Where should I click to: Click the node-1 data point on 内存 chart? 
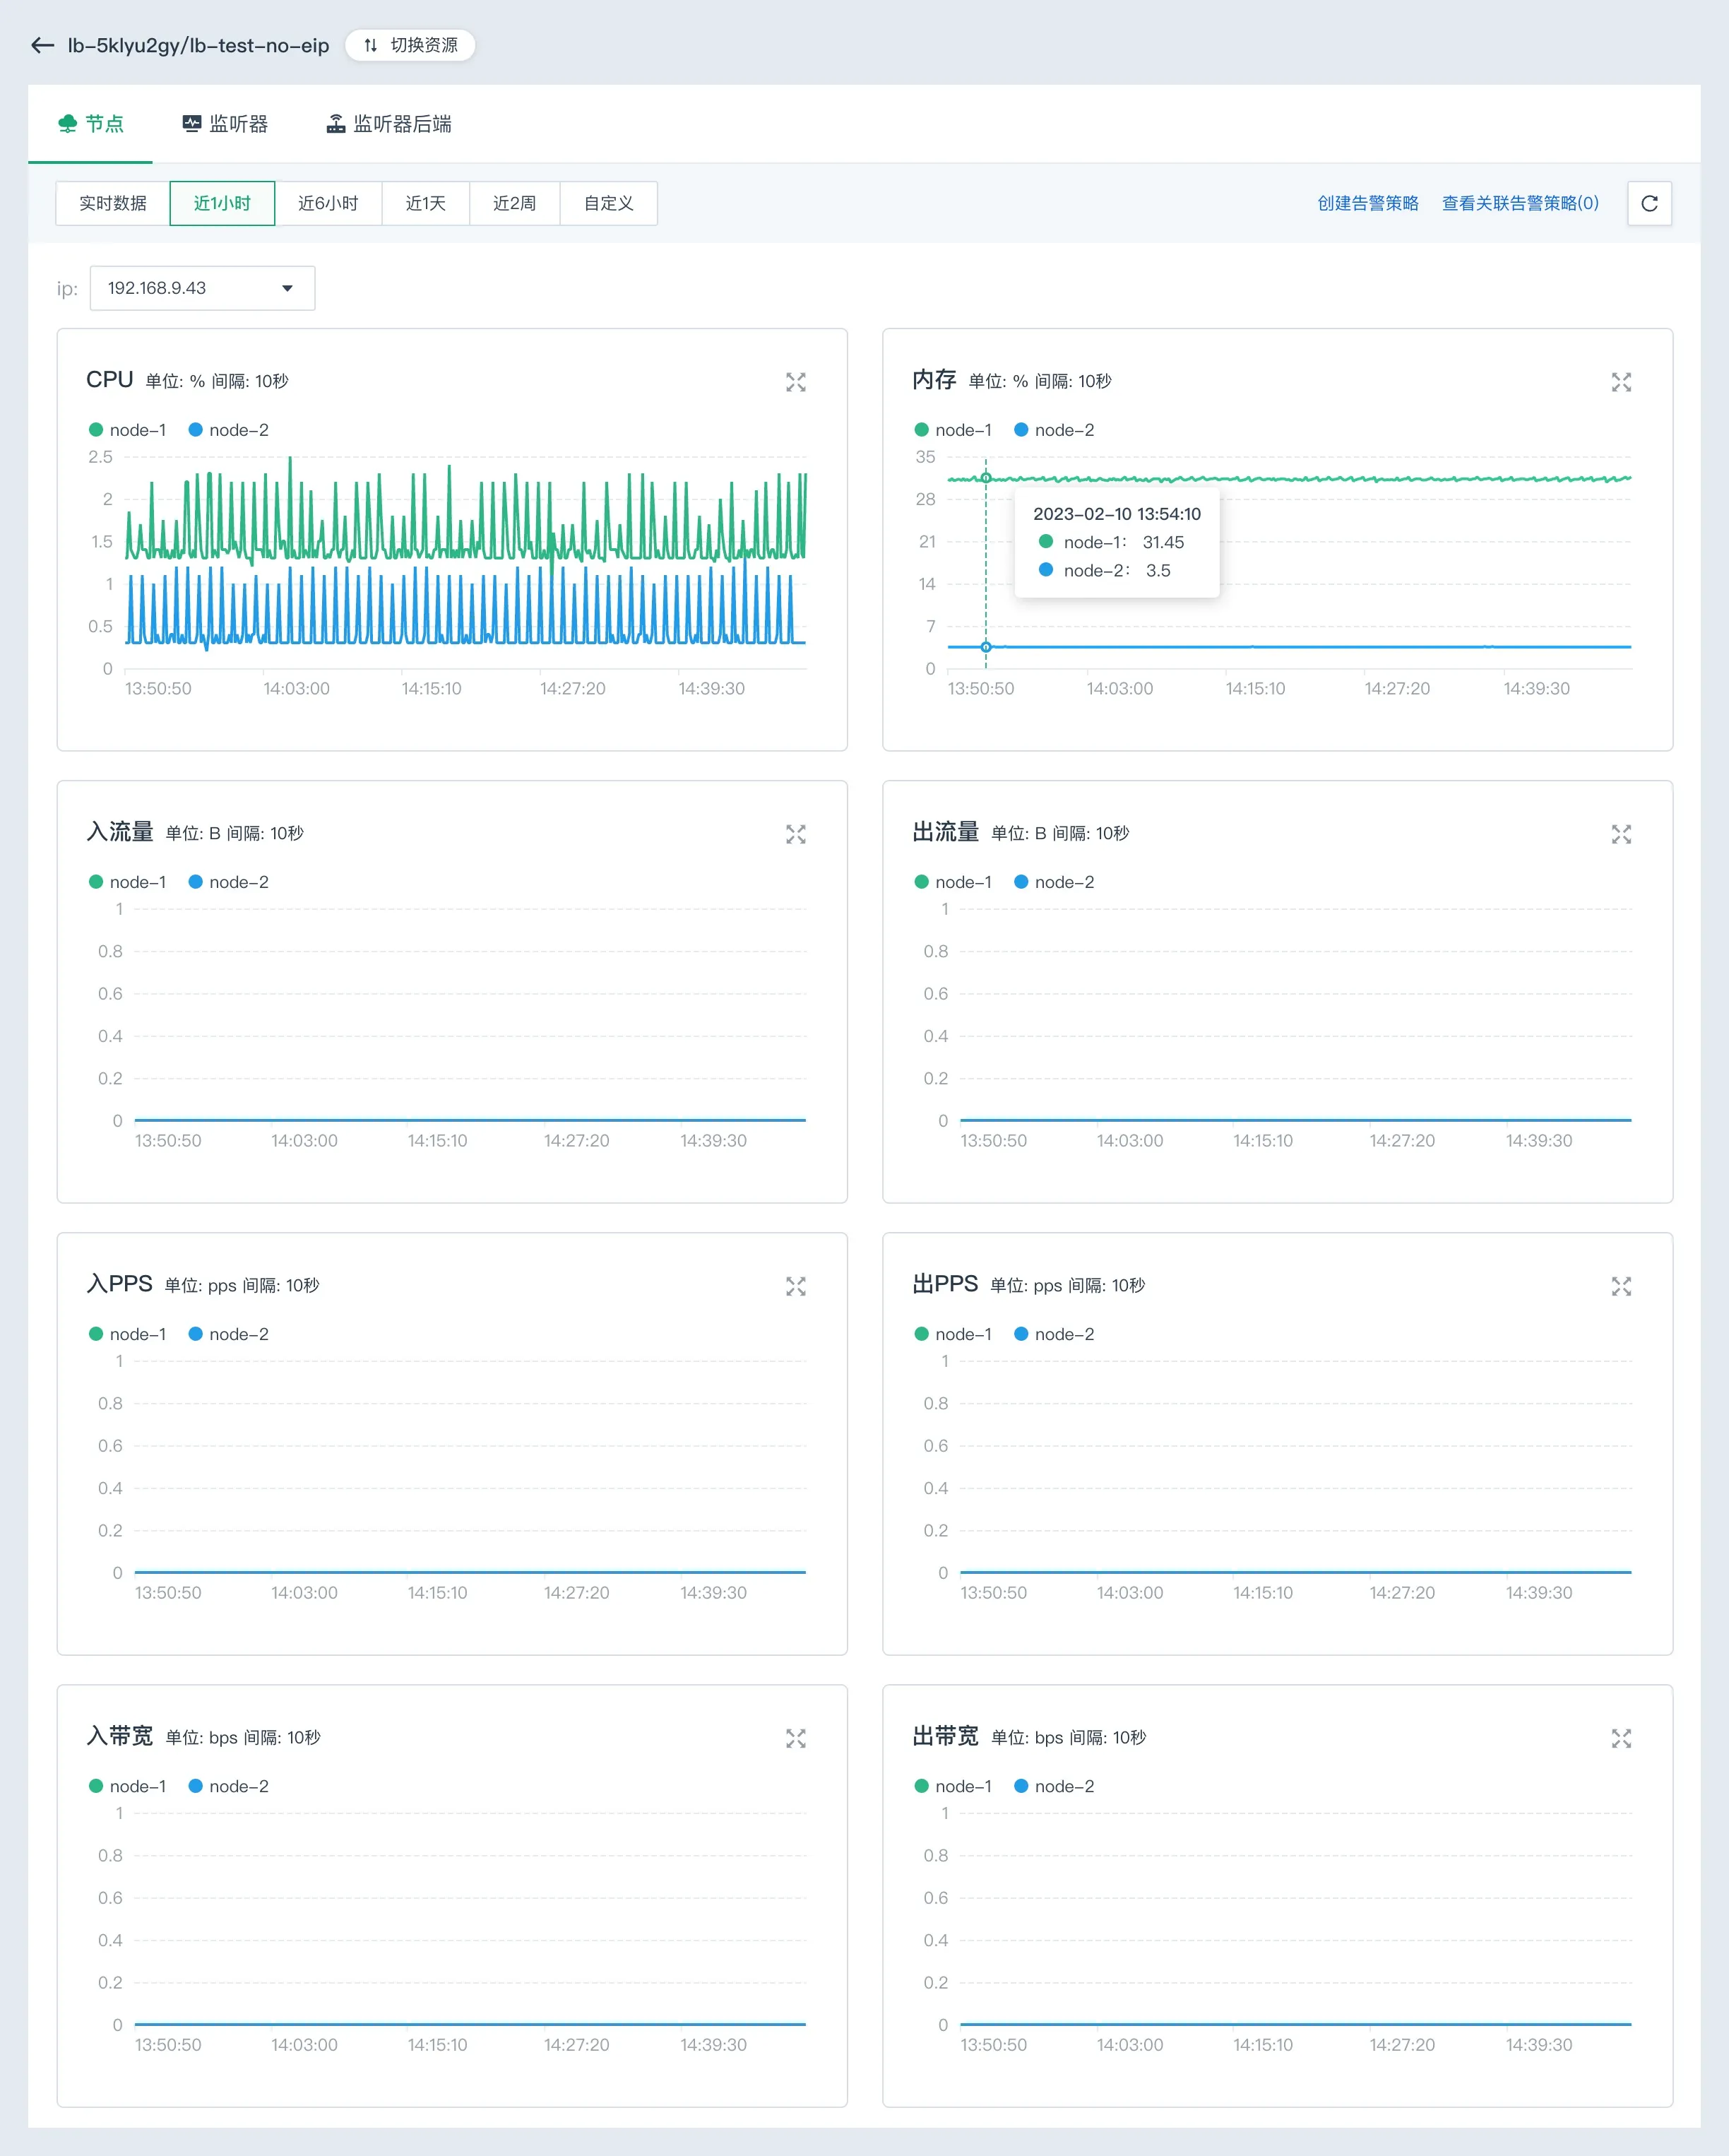click(x=986, y=478)
